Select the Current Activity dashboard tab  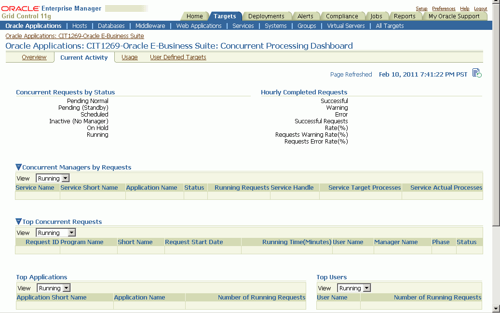tap(84, 57)
